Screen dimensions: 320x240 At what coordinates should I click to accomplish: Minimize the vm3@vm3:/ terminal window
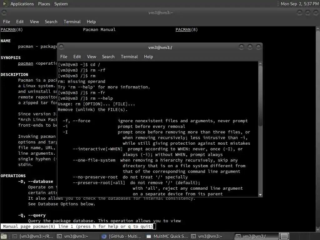pos(241,47)
